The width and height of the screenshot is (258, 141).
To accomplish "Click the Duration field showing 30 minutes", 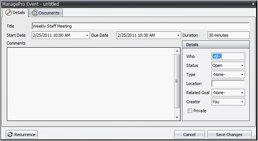I will pos(228,35).
